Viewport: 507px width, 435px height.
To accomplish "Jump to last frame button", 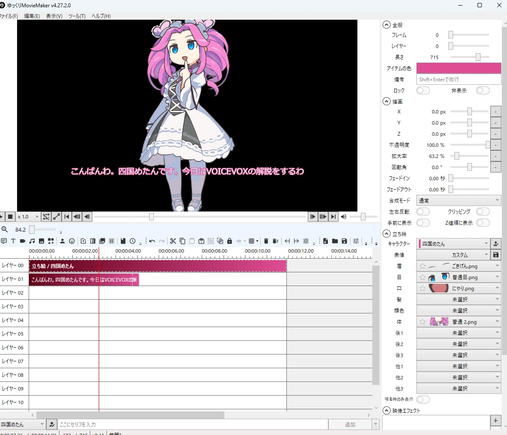I will pos(333,217).
